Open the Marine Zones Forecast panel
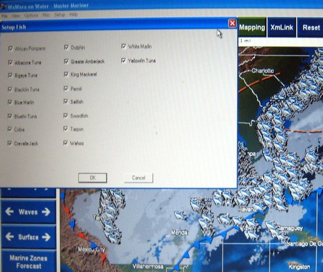Viewport: 323px width, 272px height. pos(28,262)
